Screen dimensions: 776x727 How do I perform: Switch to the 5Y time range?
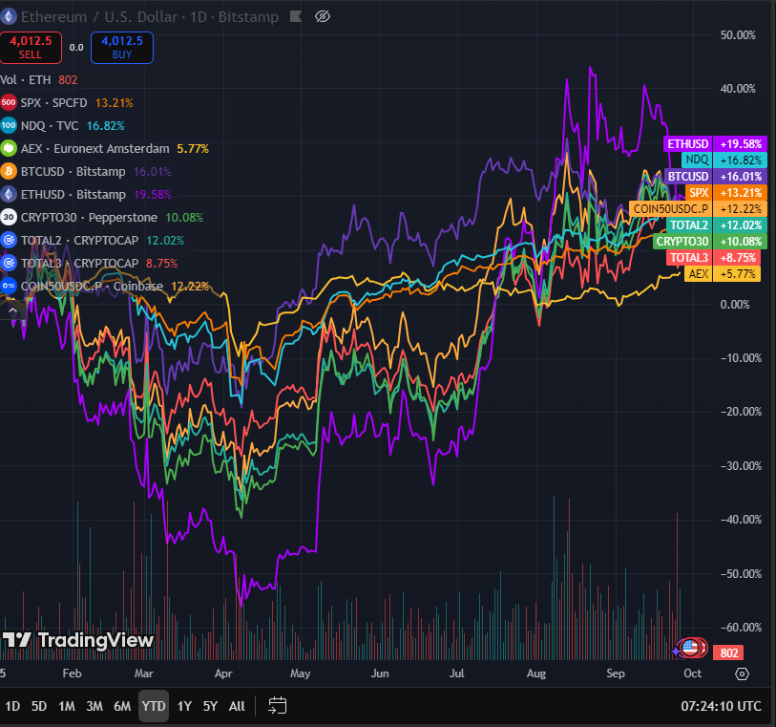(x=210, y=706)
